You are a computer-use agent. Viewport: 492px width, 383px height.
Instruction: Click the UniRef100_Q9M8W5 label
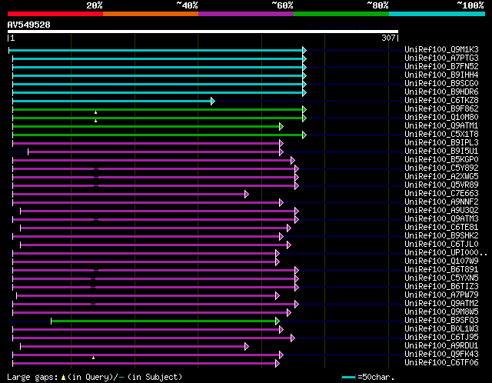(441, 312)
